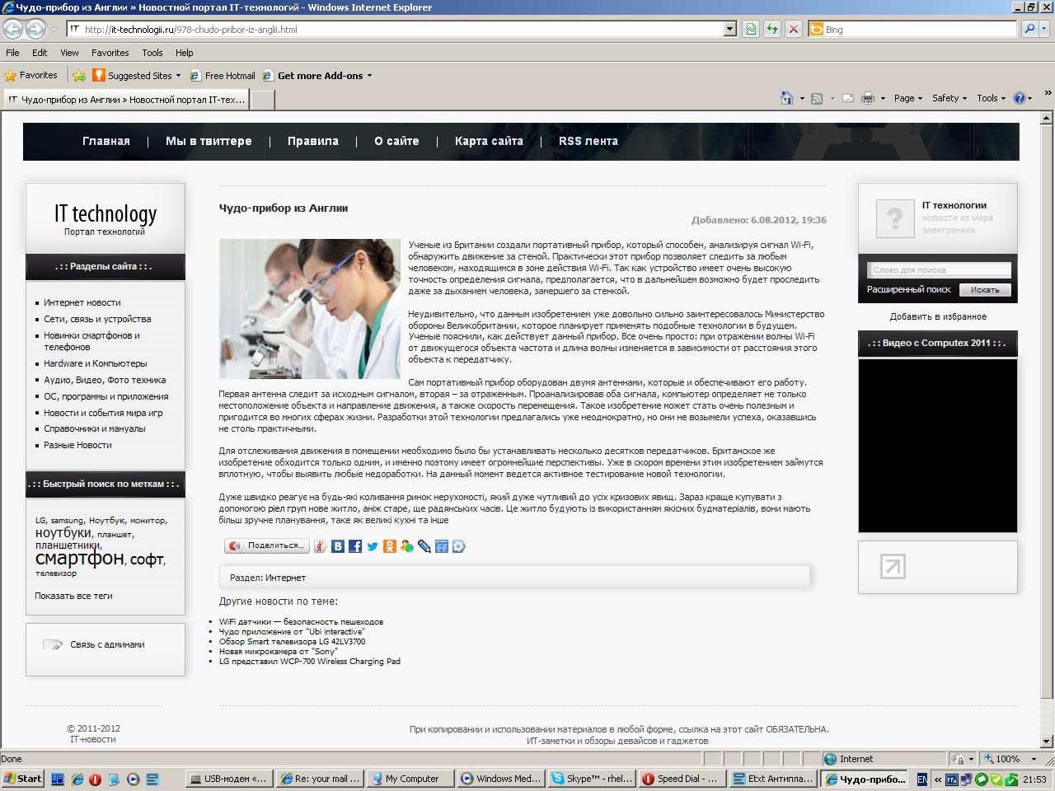This screenshot has height=791, width=1055.
Task: Switch to Skype taskbar window
Action: [593, 779]
